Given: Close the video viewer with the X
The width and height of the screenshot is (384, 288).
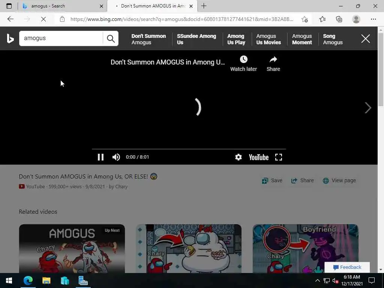Looking at the screenshot, I should (365, 39).
